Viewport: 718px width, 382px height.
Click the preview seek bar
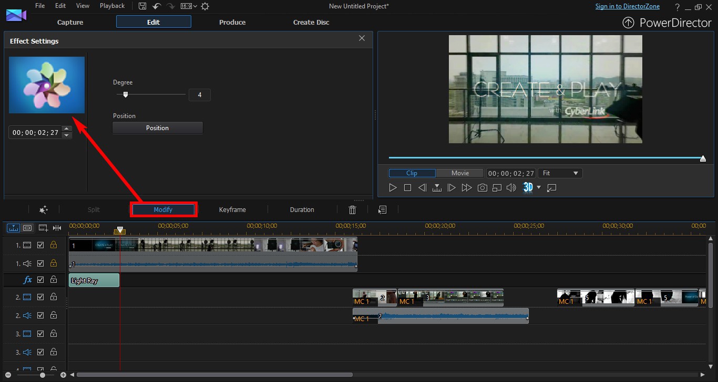point(546,157)
